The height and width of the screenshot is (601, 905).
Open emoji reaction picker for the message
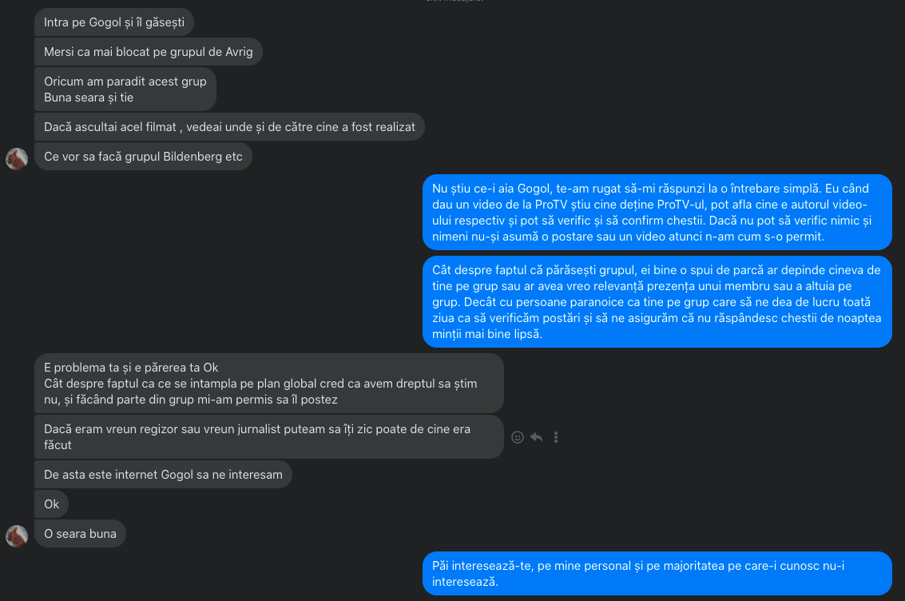pyautogui.click(x=518, y=437)
